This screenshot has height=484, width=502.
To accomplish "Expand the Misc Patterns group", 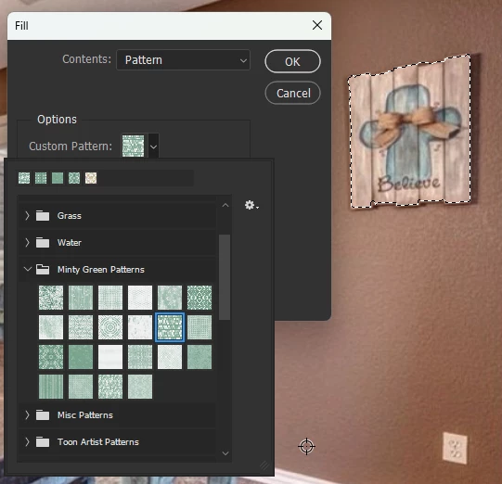I will (x=27, y=415).
